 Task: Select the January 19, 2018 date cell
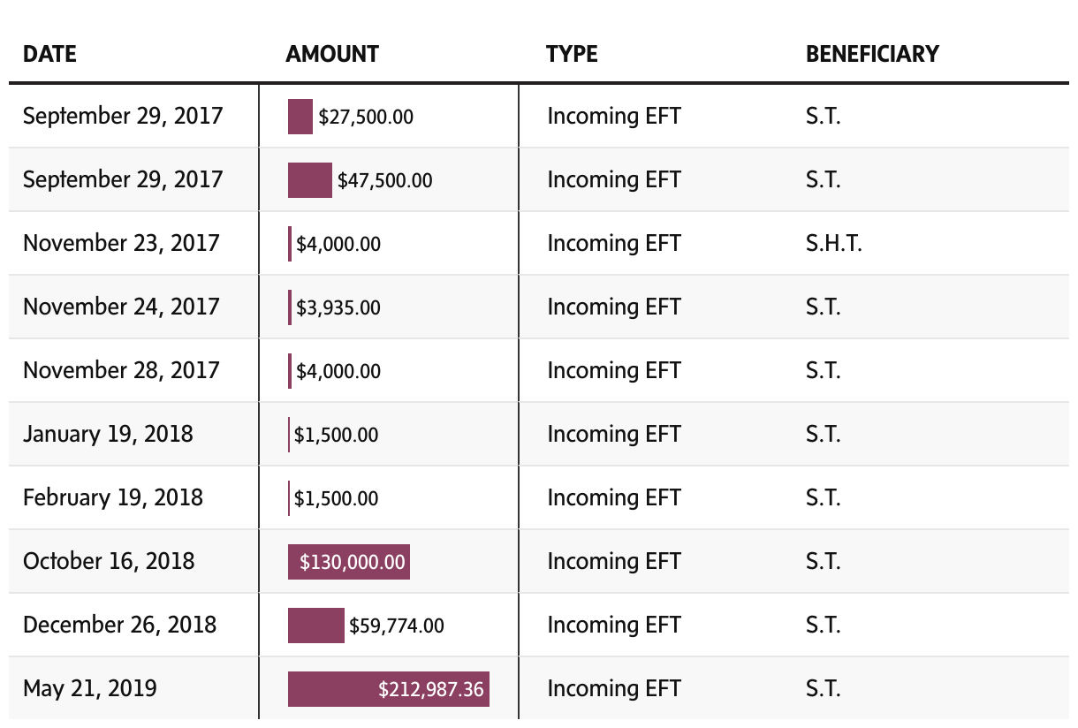pos(108,435)
